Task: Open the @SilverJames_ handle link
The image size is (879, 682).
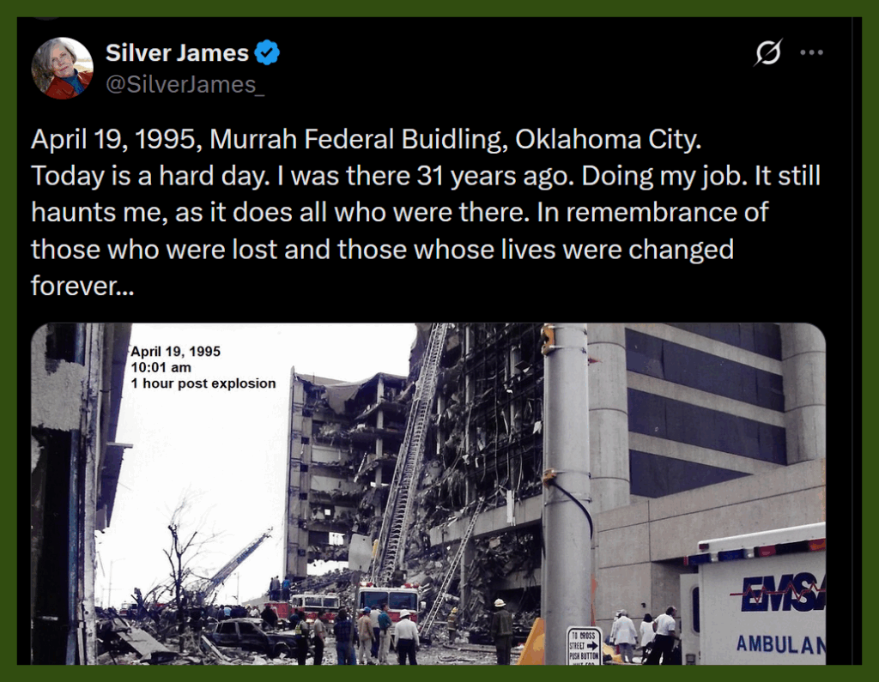Action: [x=185, y=85]
